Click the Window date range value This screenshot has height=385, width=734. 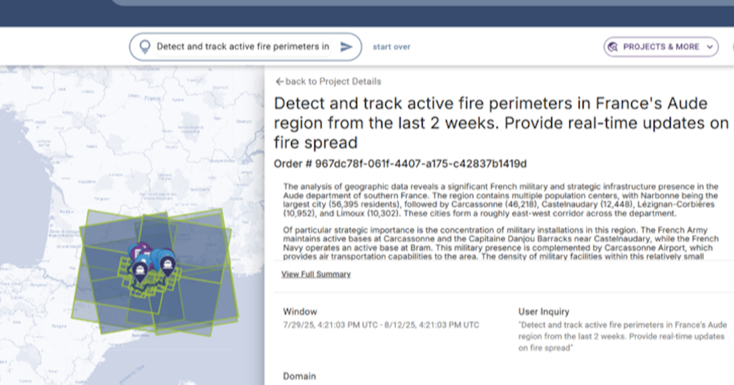380,324
